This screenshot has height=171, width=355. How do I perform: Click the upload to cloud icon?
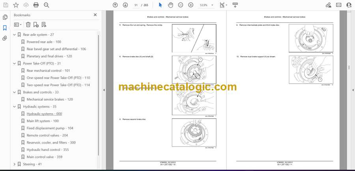point(26,5)
